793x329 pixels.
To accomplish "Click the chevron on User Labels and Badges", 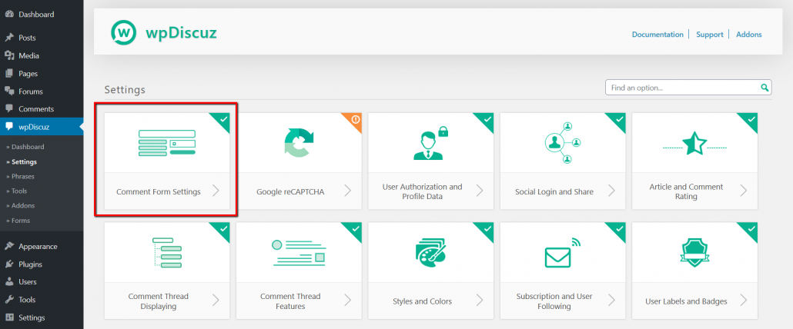I will pos(744,301).
